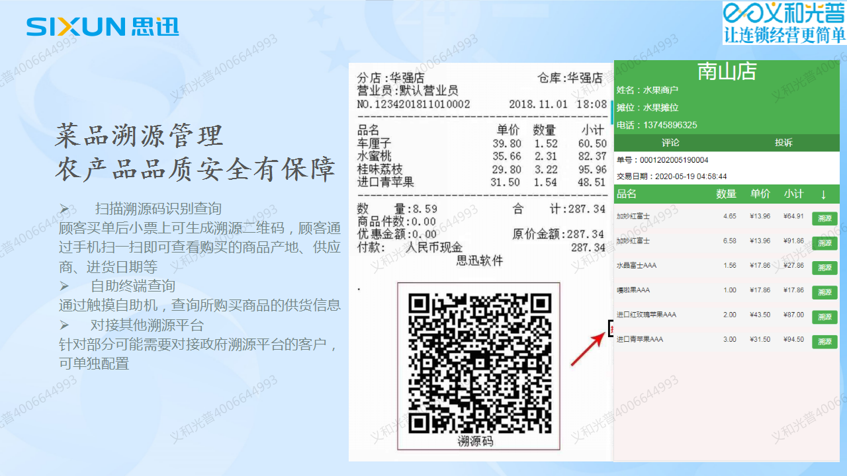Click the 数量 header in the green table
The width and height of the screenshot is (847, 476).
[726, 194]
